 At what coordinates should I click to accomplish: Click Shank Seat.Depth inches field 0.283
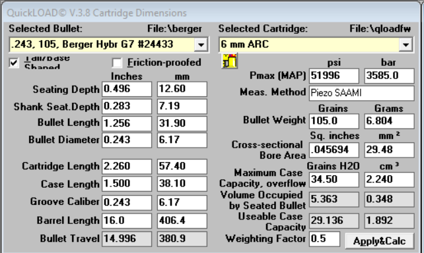click(127, 106)
